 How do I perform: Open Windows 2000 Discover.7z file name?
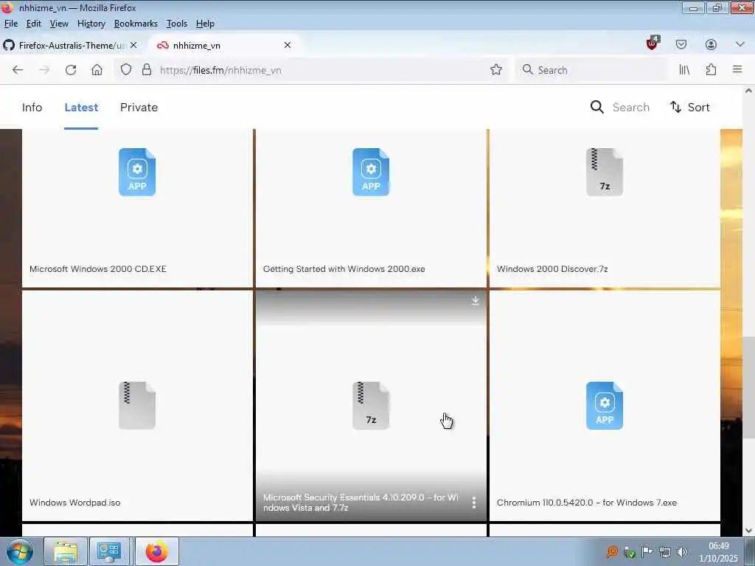552,269
